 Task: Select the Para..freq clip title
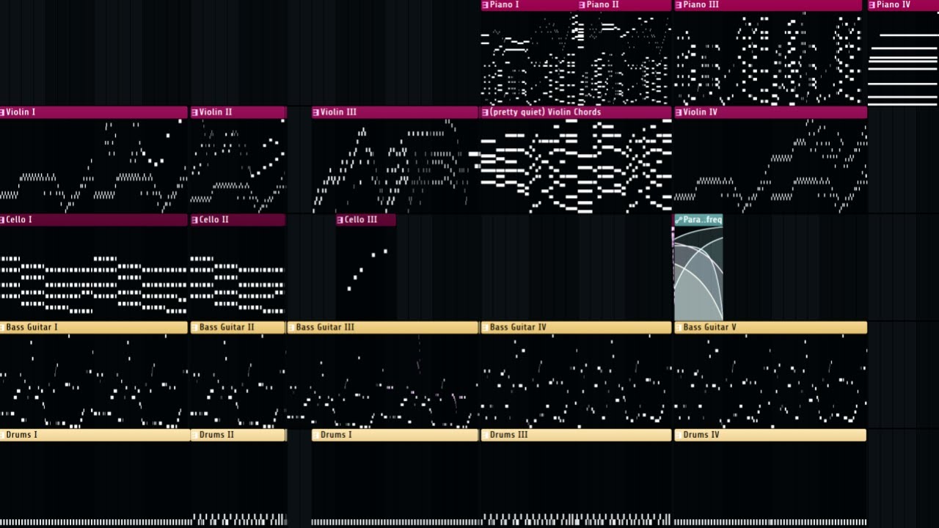coord(703,220)
